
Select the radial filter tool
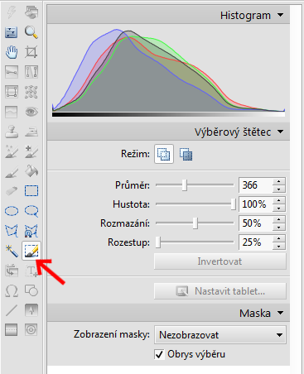31,329
